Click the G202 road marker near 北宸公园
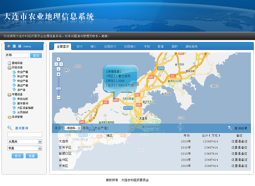The image size is (255, 186). (x=116, y=100)
